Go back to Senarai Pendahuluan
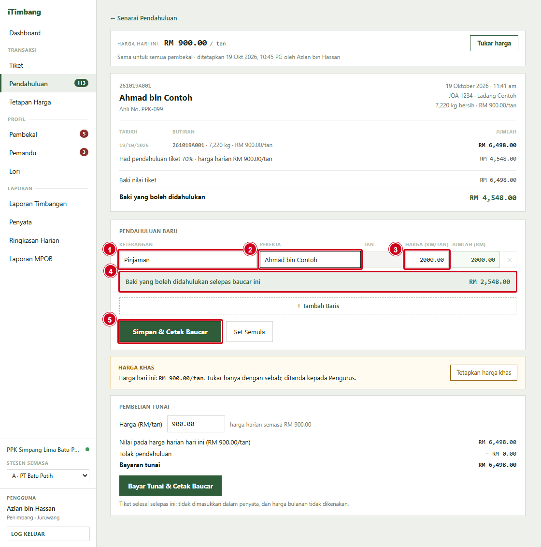The height and width of the screenshot is (547, 541). click(143, 18)
